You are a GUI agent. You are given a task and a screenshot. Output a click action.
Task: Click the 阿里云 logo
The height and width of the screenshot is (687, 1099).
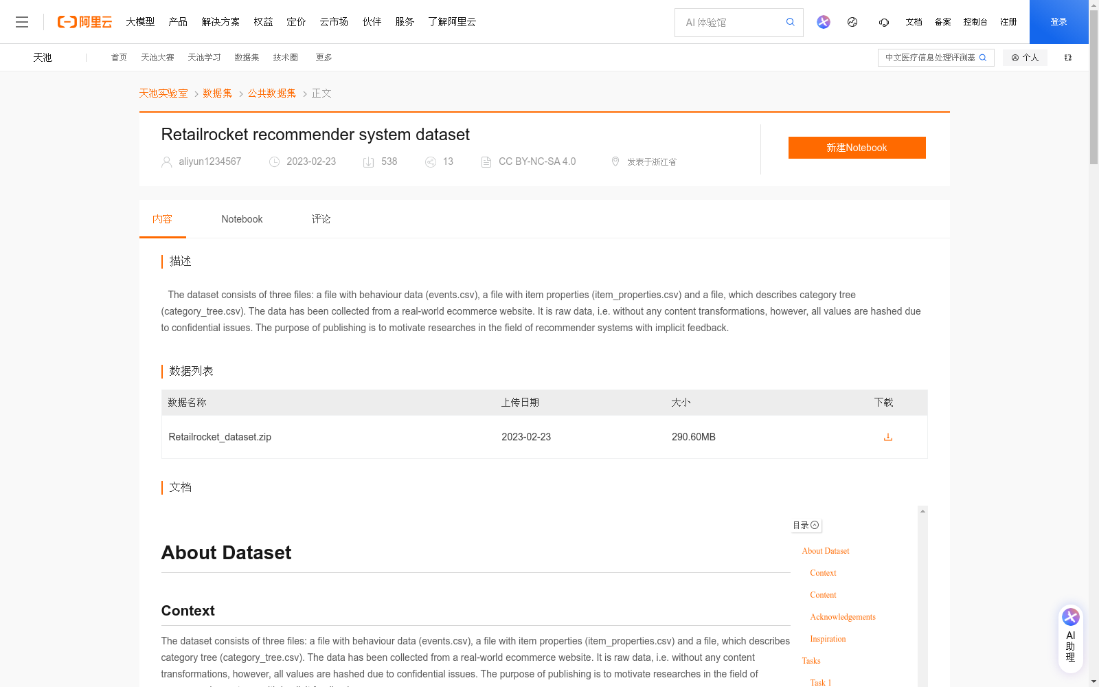pyautogui.click(x=84, y=22)
